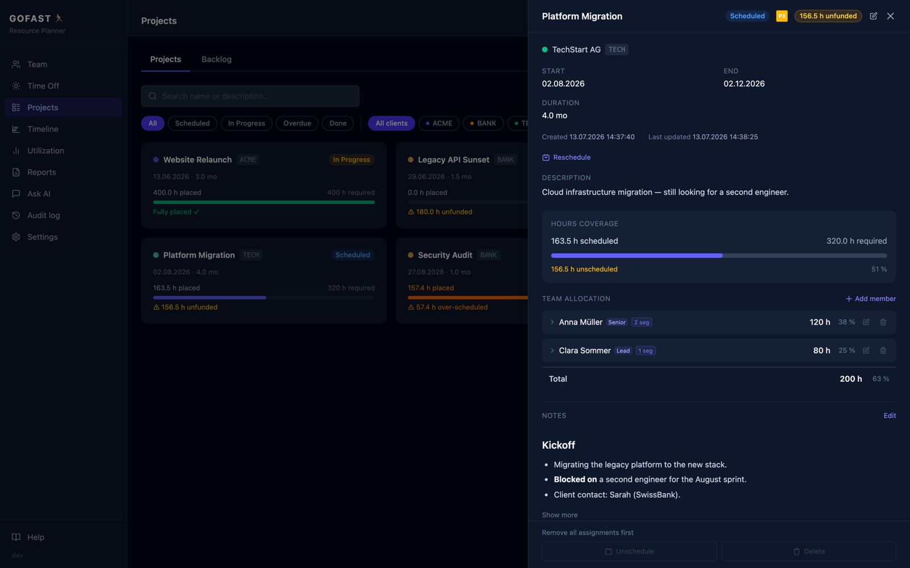Open Settings gear icon
This screenshot has height=568, width=910.
(16, 237)
